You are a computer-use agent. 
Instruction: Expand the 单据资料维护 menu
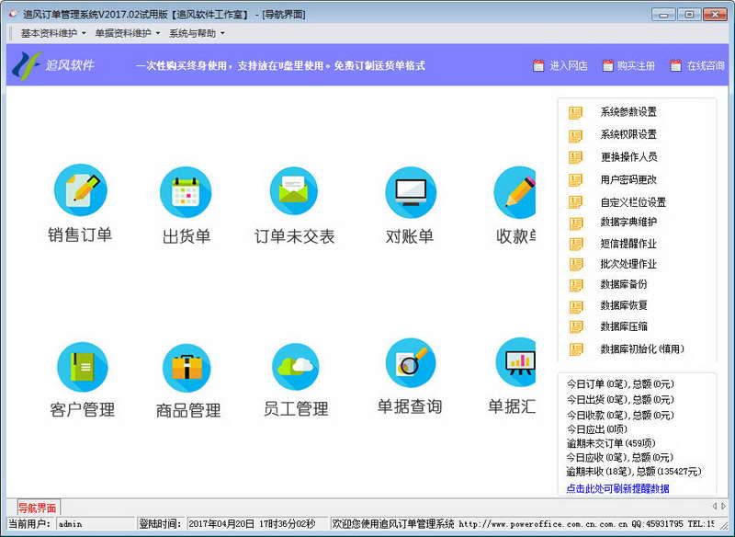tap(128, 33)
